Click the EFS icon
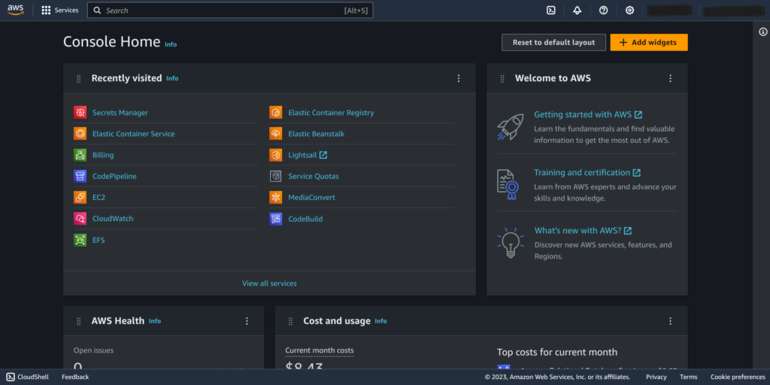The height and width of the screenshot is (385, 770). 80,240
